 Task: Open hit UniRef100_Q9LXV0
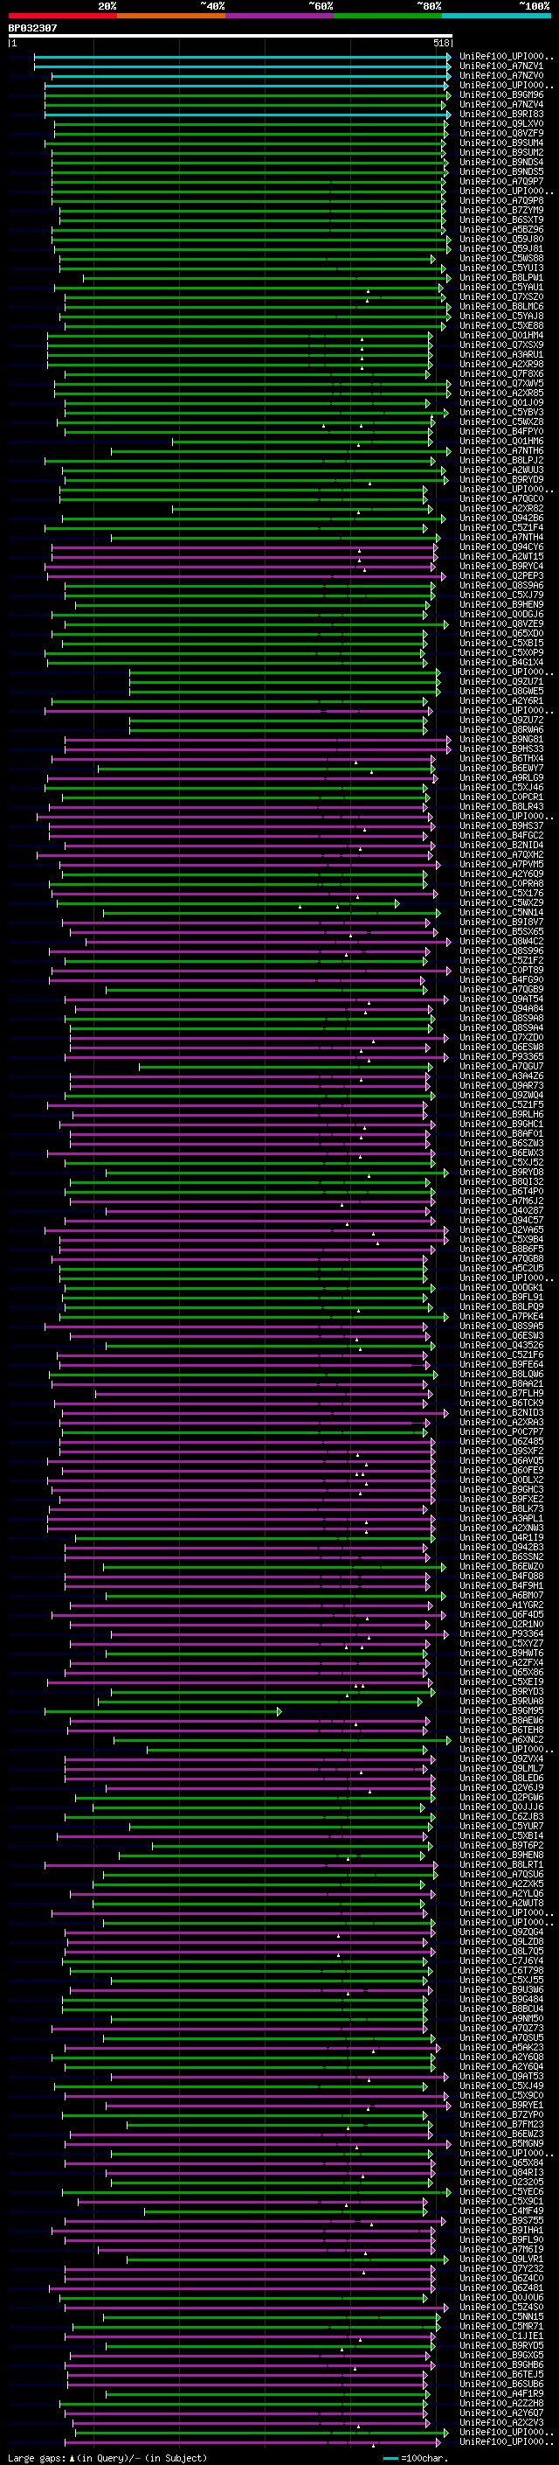501,123
